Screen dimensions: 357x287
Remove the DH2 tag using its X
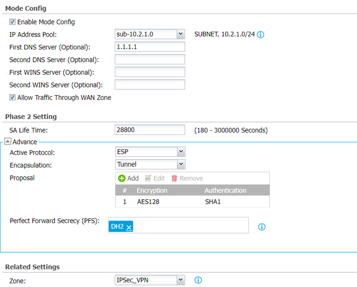point(129,226)
